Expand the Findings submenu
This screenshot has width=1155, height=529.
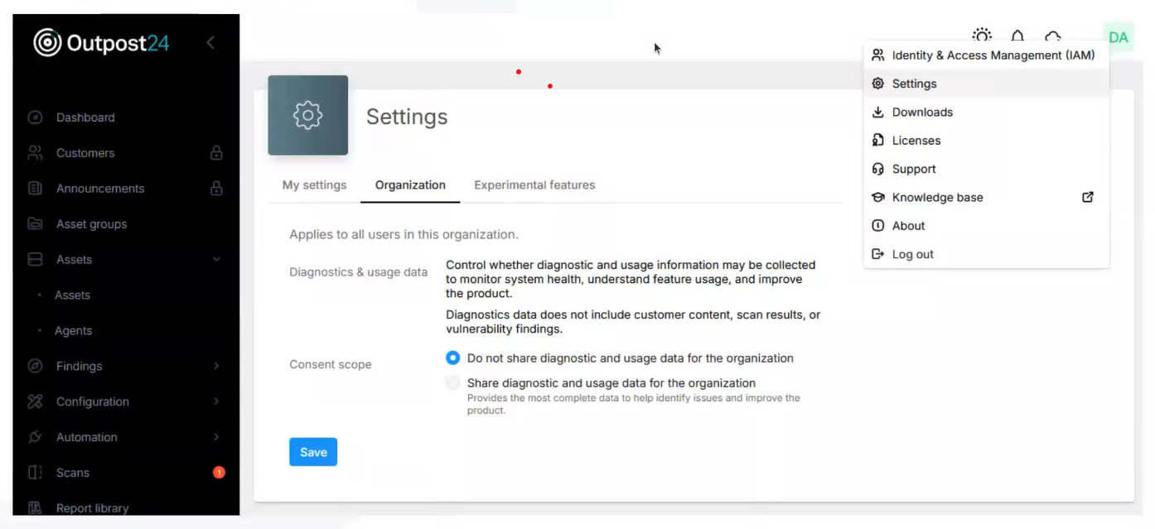(216, 366)
